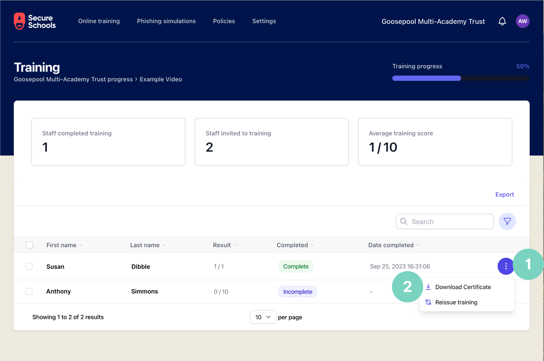
Task: Click the first name Susan
Action: (x=55, y=267)
